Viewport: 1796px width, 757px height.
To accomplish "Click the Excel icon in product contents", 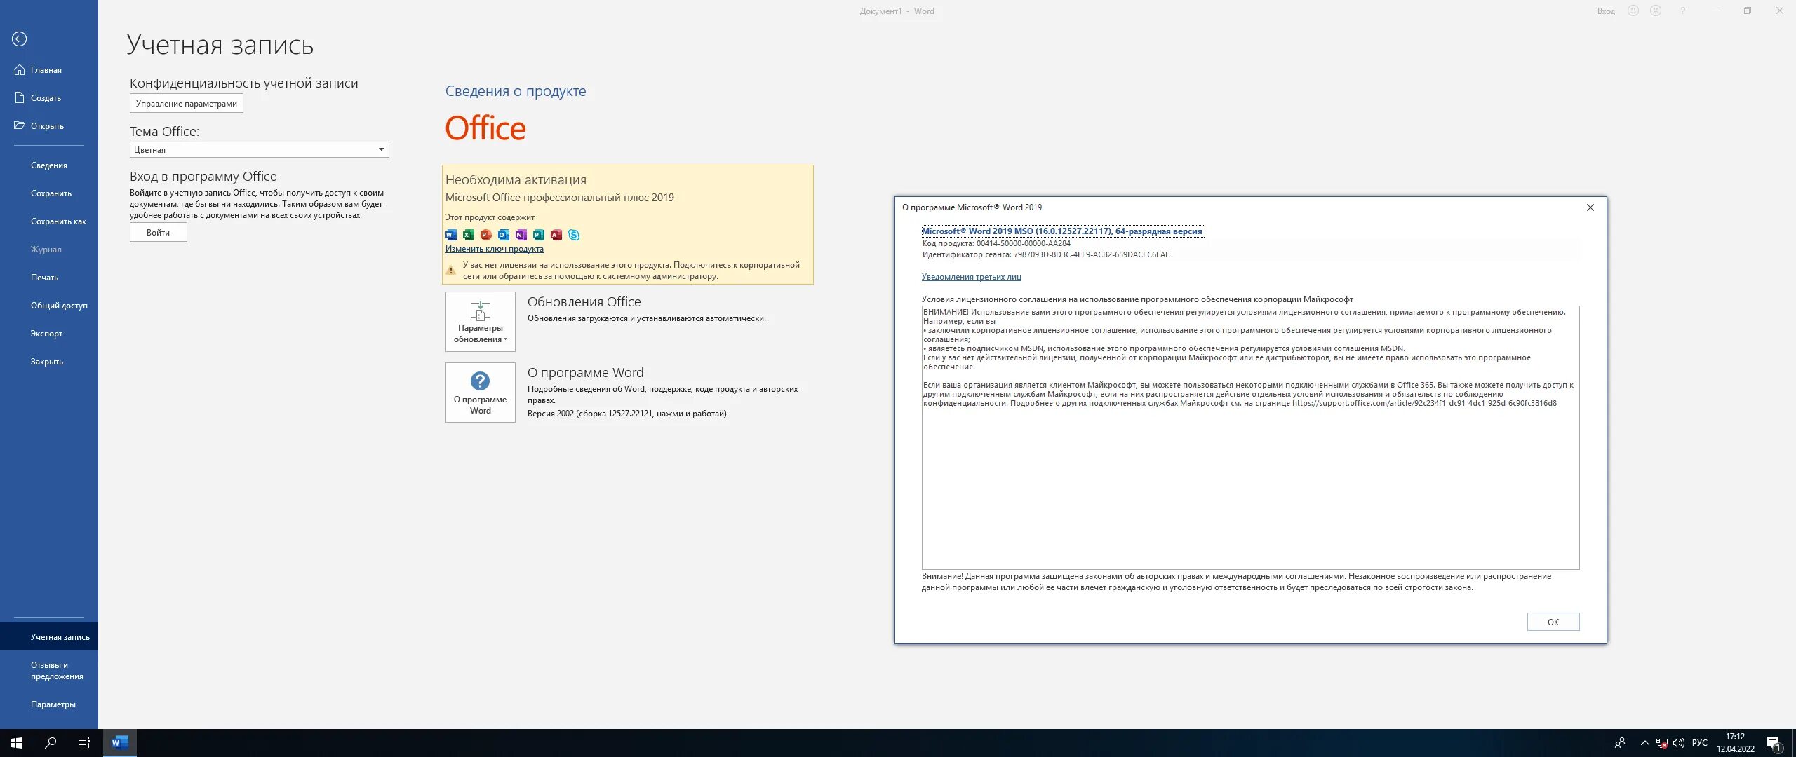I will click(x=468, y=235).
